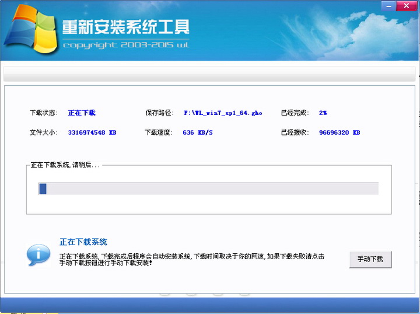Click the empty gray bar below header

[210, 74]
